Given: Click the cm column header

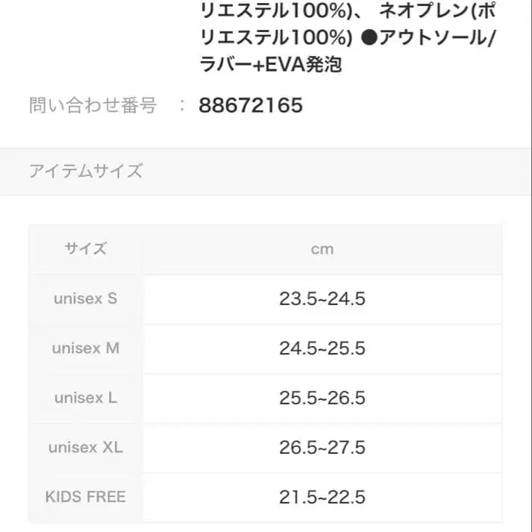Looking at the screenshot, I should 322,249.
